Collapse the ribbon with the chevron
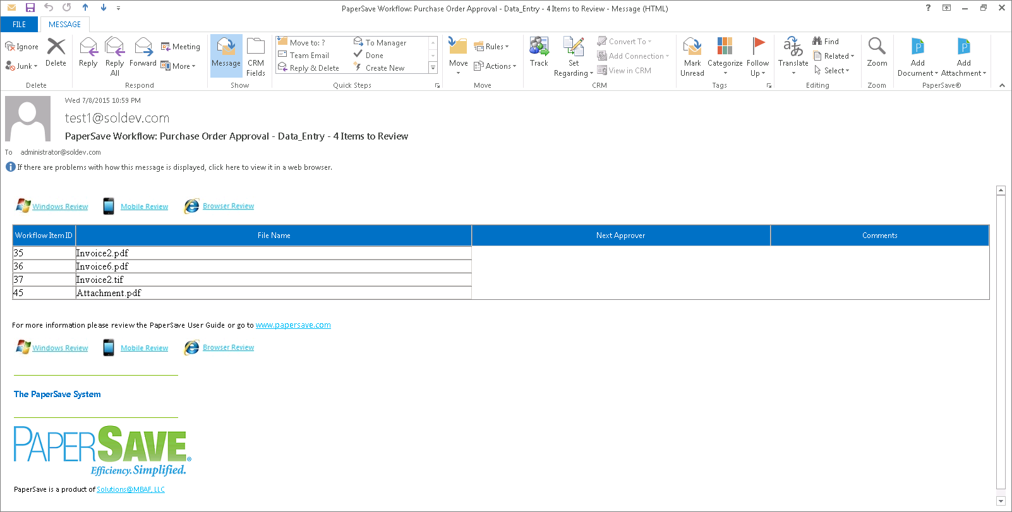1012x512 pixels. point(1002,85)
